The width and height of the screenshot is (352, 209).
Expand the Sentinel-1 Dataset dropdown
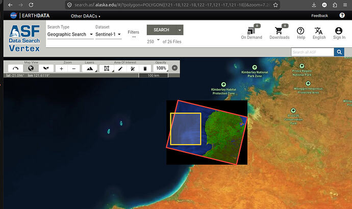point(109,34)
